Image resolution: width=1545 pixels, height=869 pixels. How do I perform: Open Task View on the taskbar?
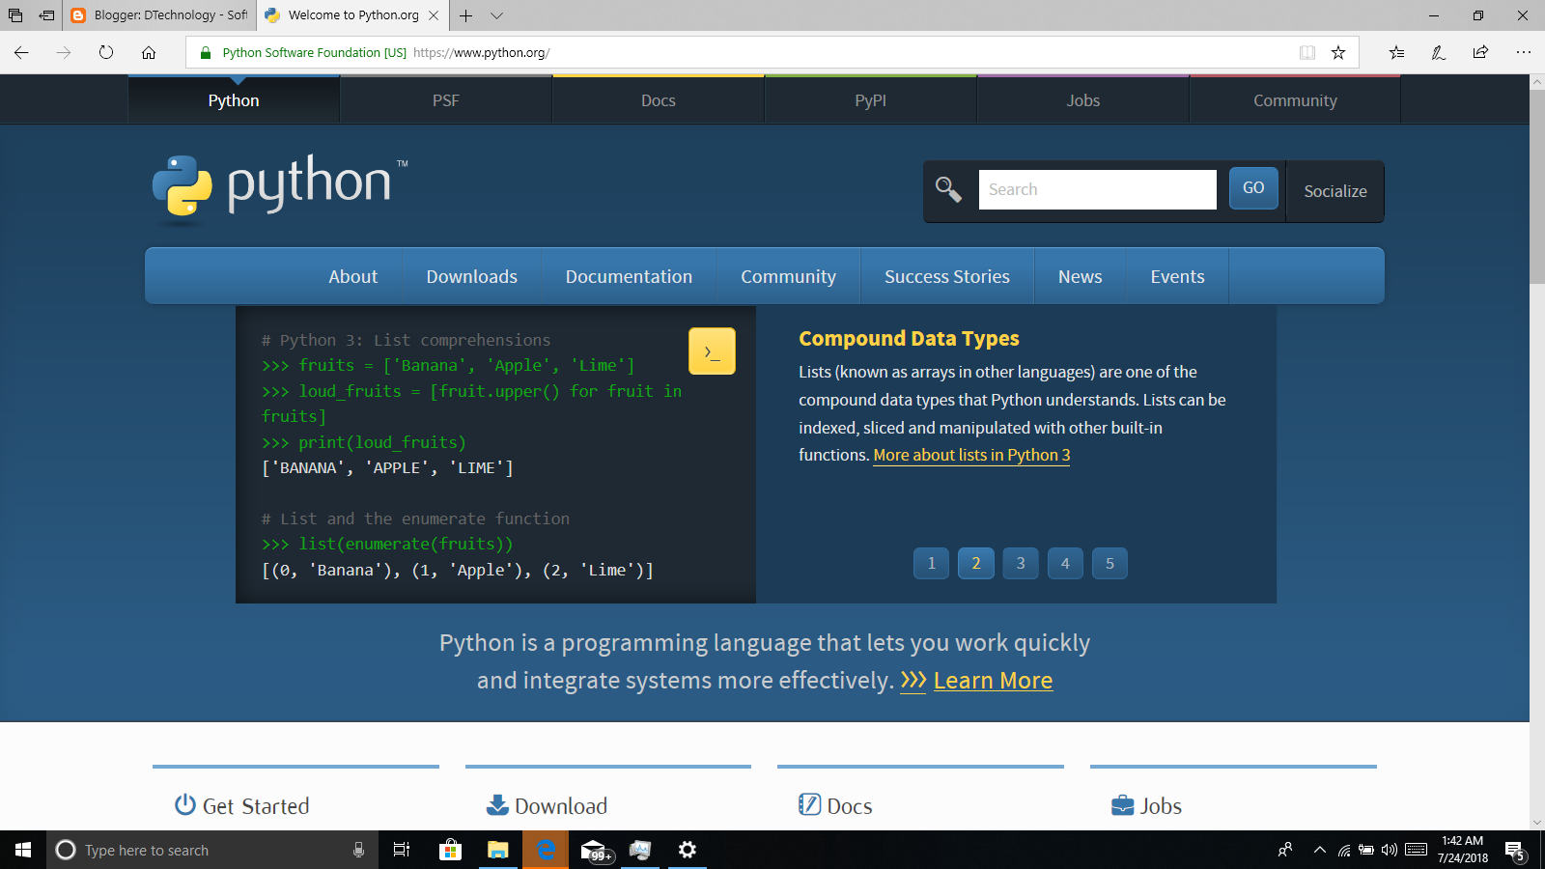[402, 850]
